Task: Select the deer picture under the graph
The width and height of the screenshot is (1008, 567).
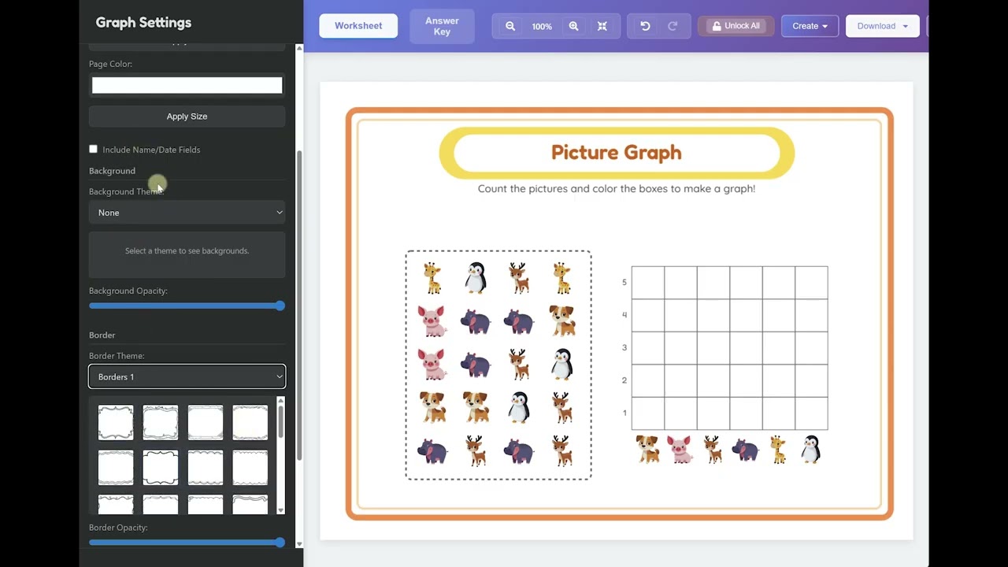Action: (x=712, y=449)
